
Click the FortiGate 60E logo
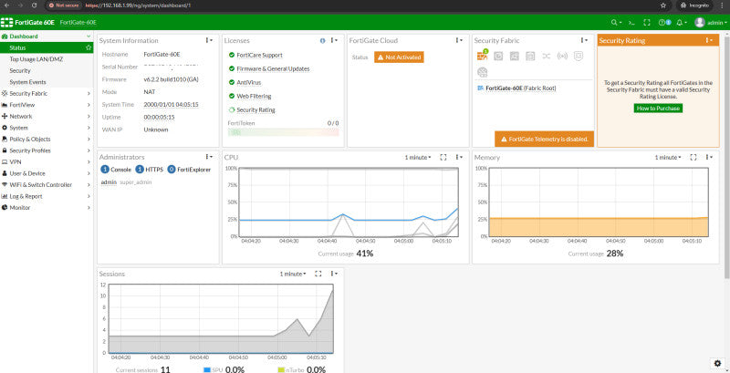pyautogui.click(x=28, y=22)
